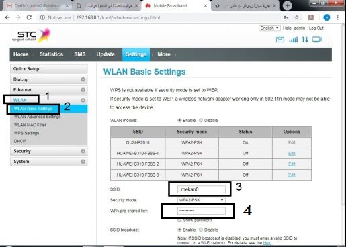
Task: Switch to the Statistics tab
Action: [x=51, y=54]
